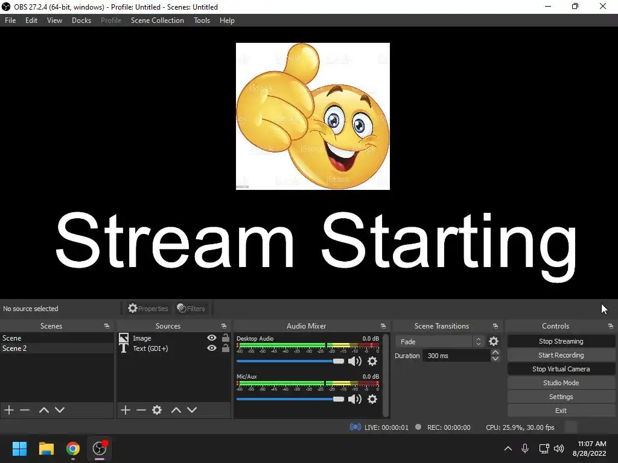The width and height of the screenshot is (618, 463).
Task: Click the emoji image in the preview
Action: pyautogui.click(x=313, y=116)
